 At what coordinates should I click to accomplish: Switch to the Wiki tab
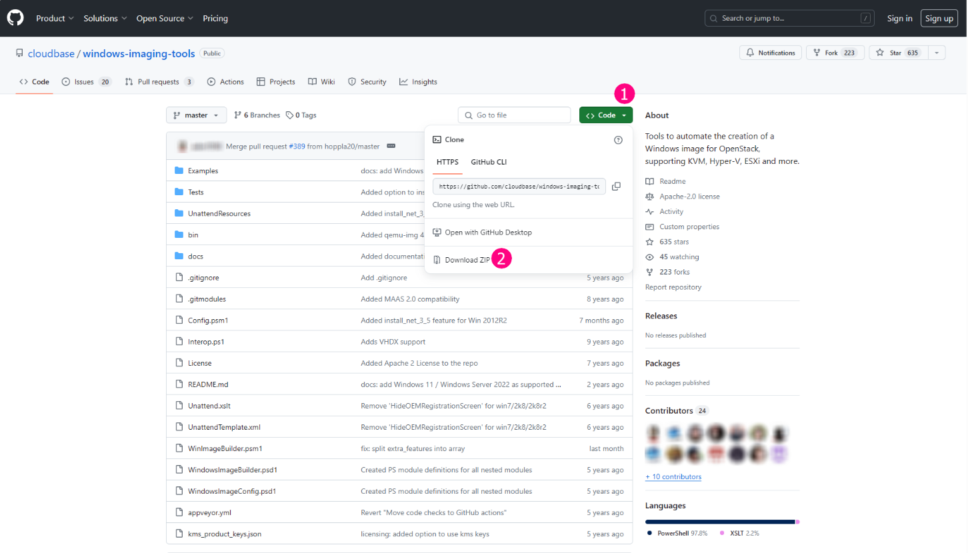tap(321, 82)
